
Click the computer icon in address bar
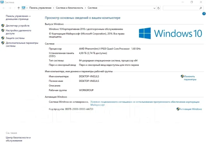(x=23, y=8)
